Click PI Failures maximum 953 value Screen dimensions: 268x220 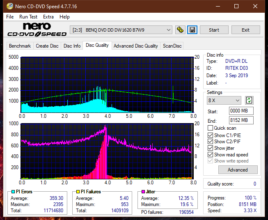125,204
